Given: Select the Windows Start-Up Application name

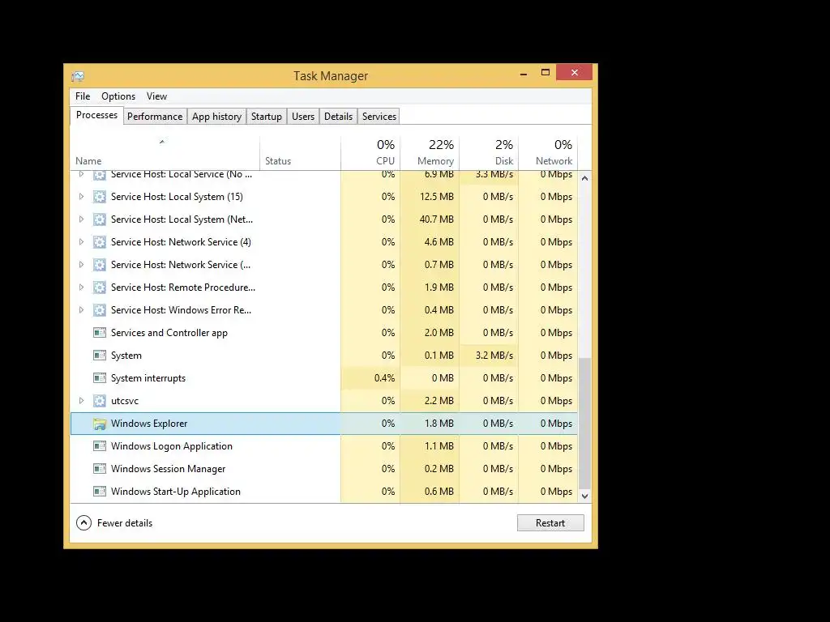Looking at the screenshot, I should (x=176, y=492).
